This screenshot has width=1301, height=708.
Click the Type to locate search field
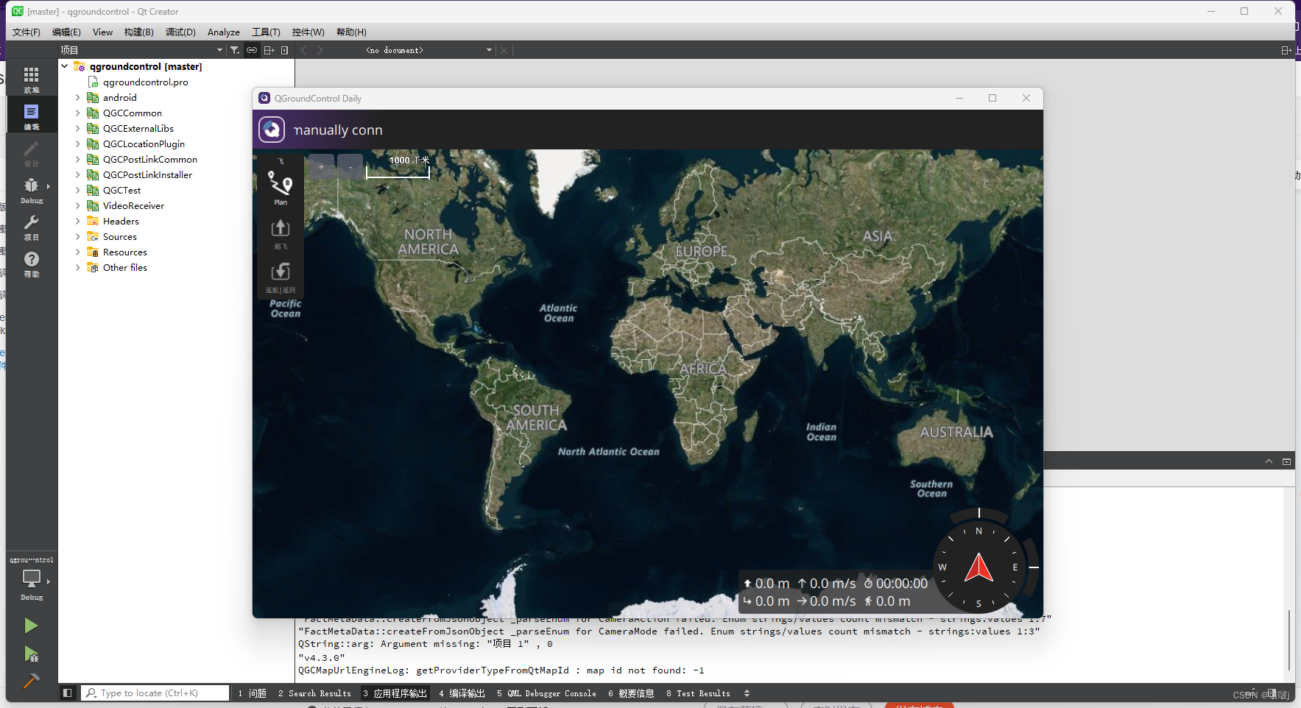point(155,693)
